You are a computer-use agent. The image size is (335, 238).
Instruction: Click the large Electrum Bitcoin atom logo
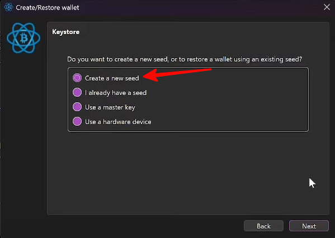pos(23,38)
